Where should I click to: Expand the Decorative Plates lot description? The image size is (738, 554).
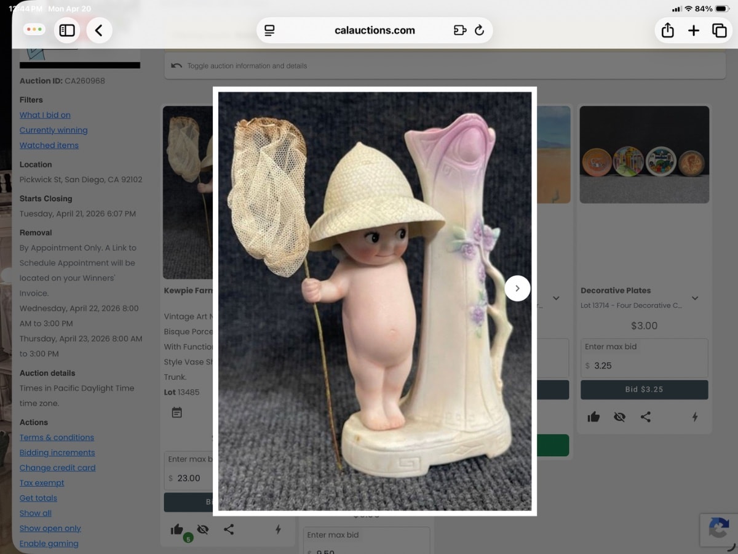point(694,298)
